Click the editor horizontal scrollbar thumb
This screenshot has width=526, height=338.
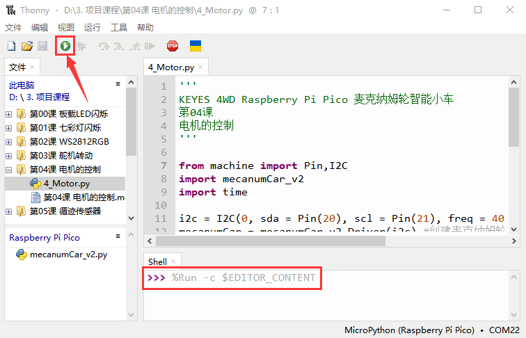(x=271, y=241)
